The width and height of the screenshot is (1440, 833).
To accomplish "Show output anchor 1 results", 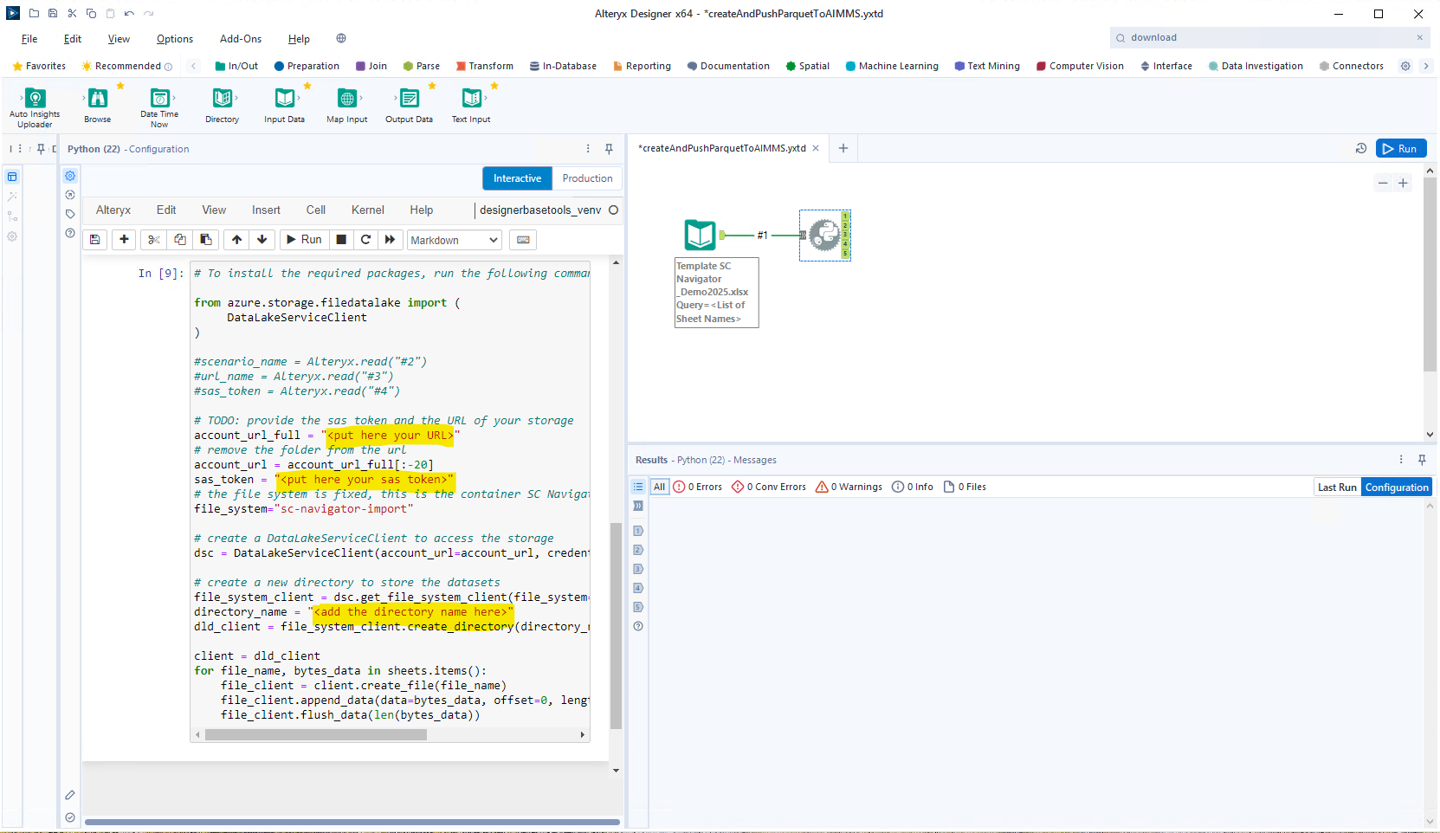I will (x=638, y=531).
